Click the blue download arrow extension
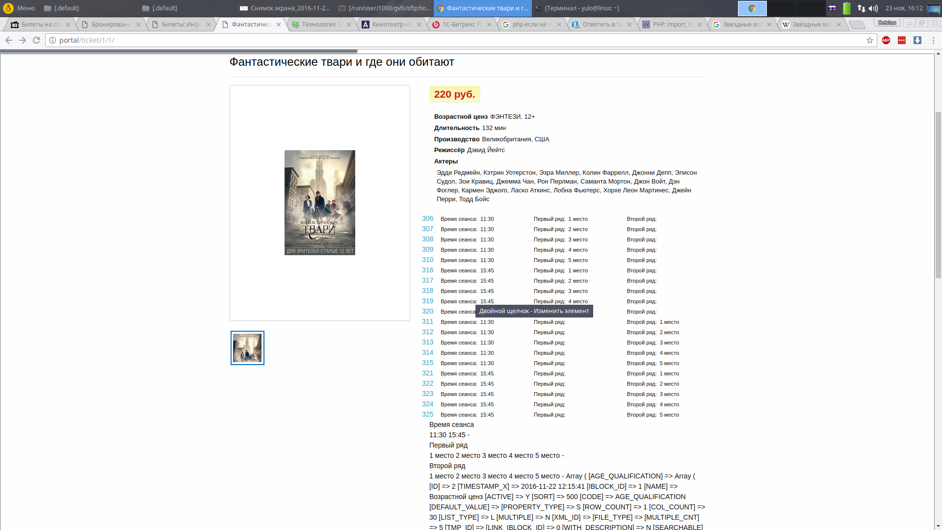The image size is (942, 530). click(917, 40)
